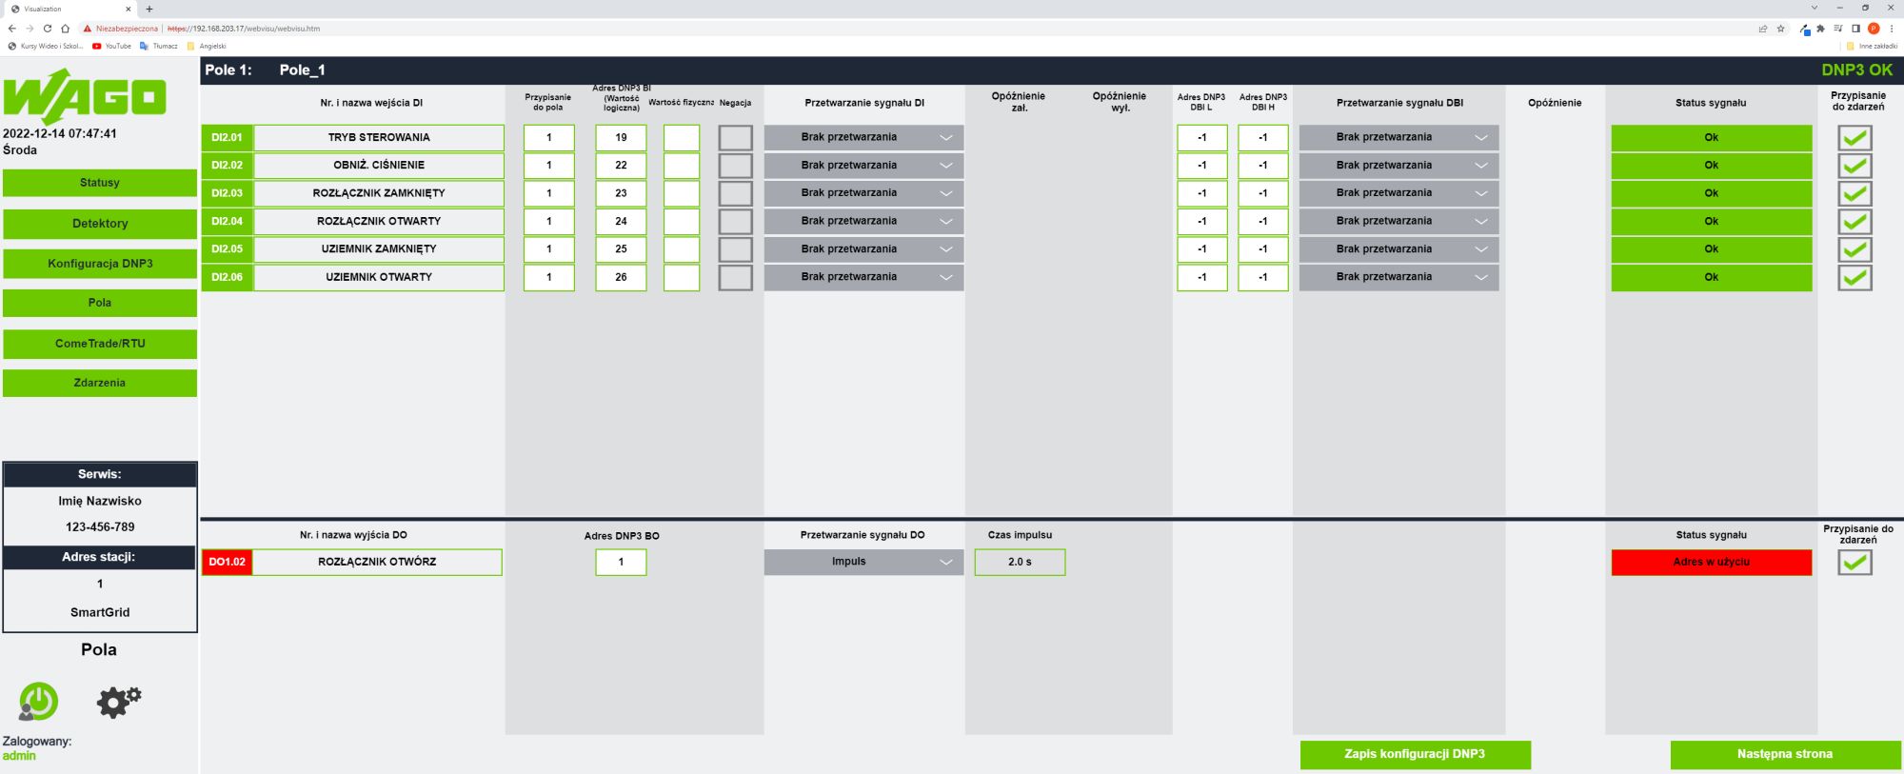1904x774 pixels.
Task: Open the Zdarzenia menu
Action: point(100,383)
